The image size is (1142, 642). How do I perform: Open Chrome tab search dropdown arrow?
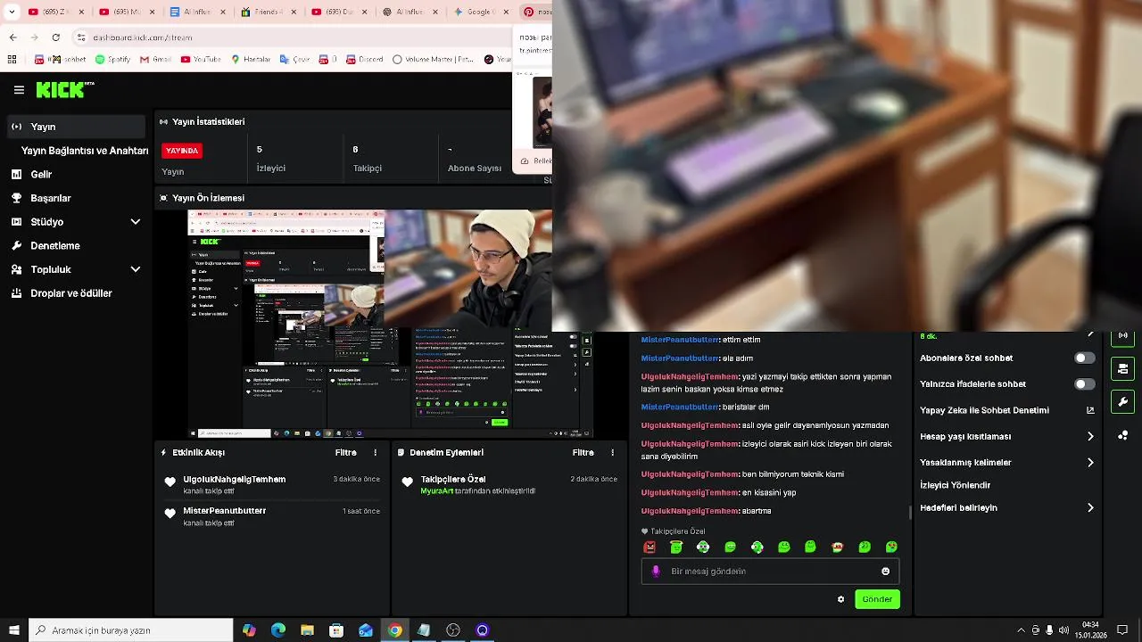click(12, 12)
